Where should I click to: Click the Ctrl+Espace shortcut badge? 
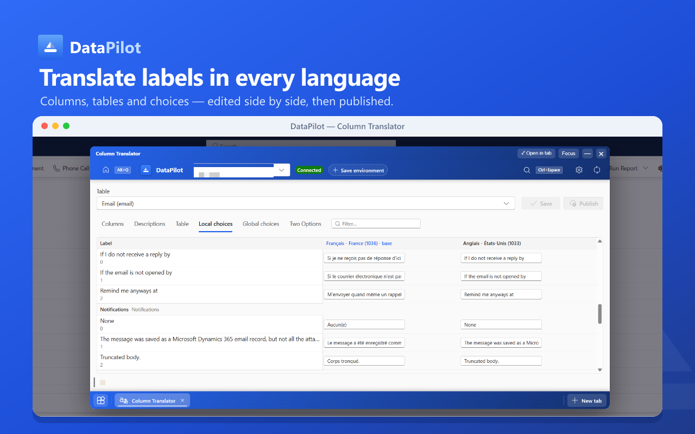(x=549, y=170)
